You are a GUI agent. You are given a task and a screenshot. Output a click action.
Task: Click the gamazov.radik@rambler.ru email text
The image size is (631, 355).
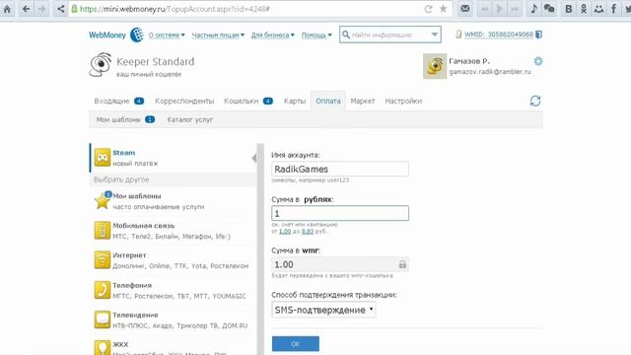[490, 72]
